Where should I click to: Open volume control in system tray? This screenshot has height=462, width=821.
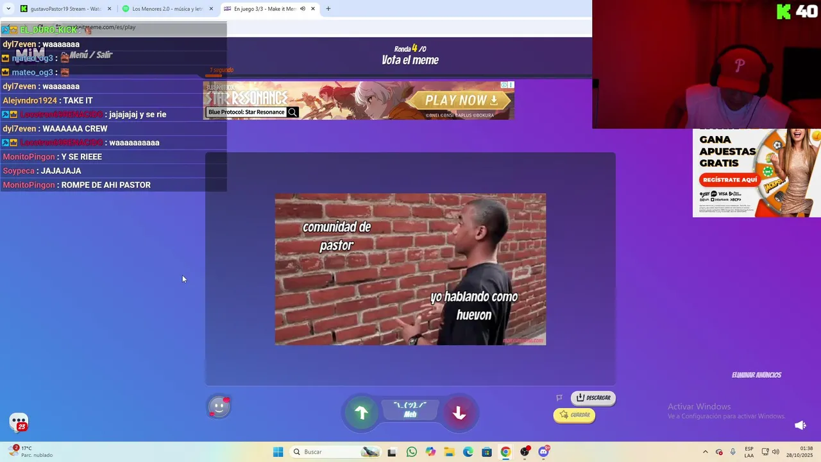click(x=775, y=452)
